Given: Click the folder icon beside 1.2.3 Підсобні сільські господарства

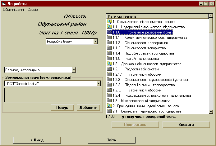Looking at the screenshot, I should click(x=109, y=85).
